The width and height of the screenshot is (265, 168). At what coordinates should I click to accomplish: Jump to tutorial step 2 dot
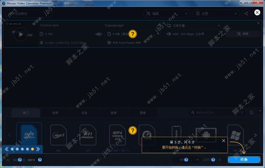(x=17, y=149)
